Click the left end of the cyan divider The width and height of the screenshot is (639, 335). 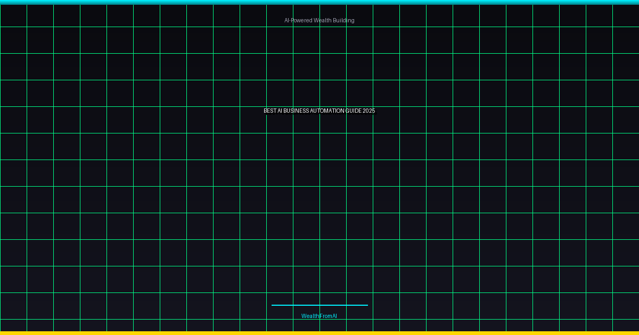(x=273, y=305)
